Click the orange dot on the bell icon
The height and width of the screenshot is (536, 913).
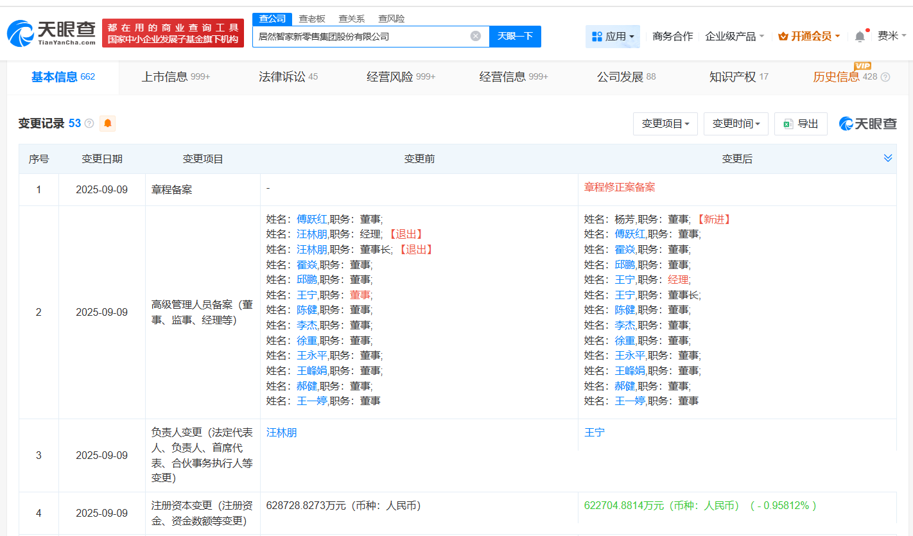click(x=867, y=29)
